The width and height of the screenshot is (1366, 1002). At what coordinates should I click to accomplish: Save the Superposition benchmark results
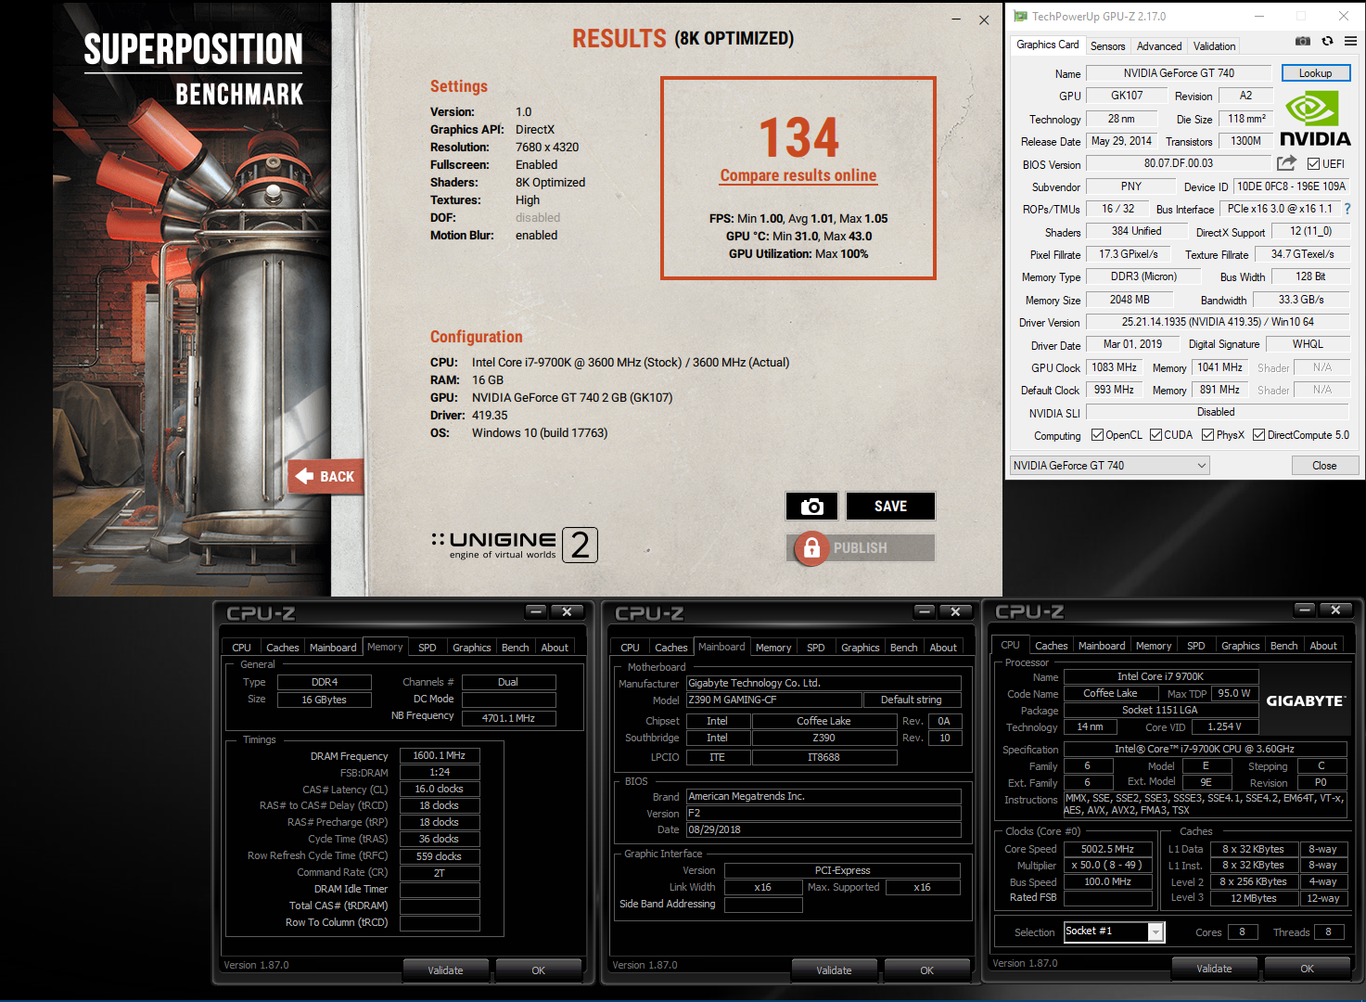pyautogui.click(x=890, y=506)
